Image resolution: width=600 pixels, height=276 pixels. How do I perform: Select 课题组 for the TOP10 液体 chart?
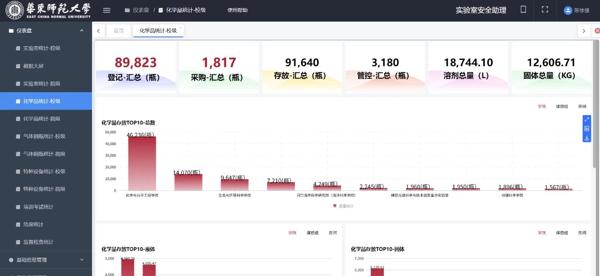coord(312,233)
